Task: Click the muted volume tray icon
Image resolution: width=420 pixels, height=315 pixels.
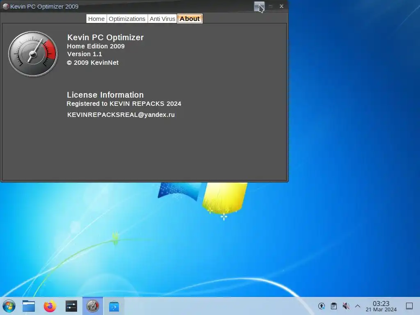Action: 346,306
